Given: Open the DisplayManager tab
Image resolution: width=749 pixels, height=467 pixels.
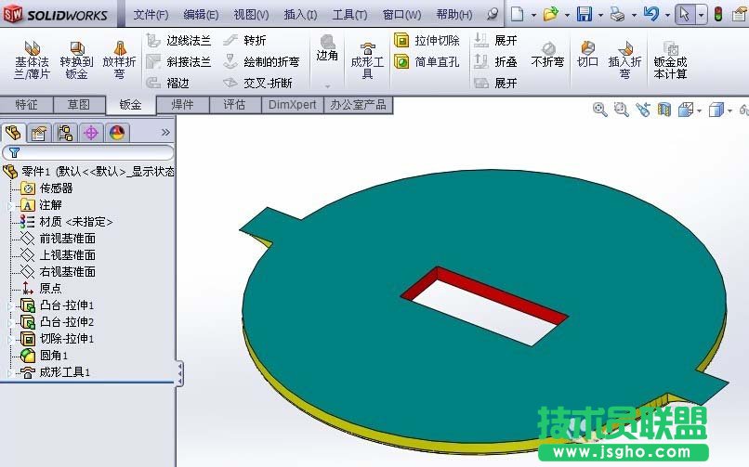Looking at the screenshot, I should tap(117, 133).
